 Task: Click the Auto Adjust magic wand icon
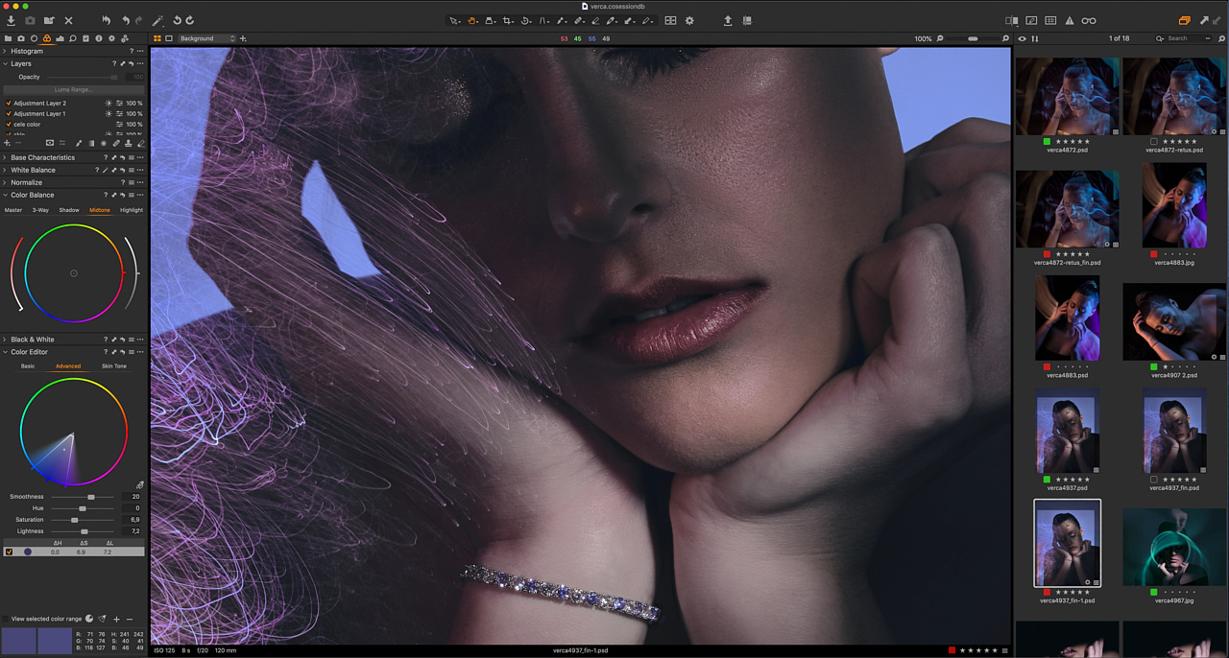coord(158,20)
